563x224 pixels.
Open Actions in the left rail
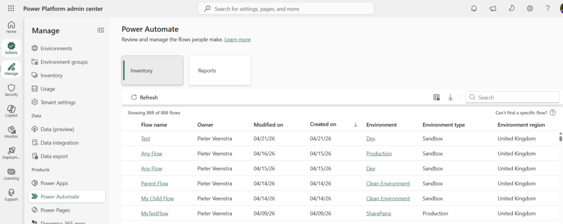coord(11,48)
